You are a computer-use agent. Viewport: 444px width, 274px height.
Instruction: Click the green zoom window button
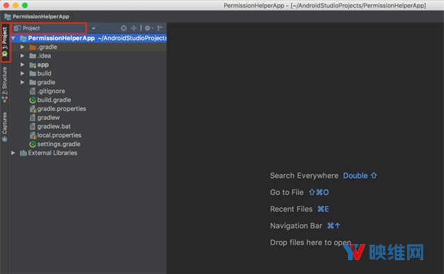coord(25,5)
